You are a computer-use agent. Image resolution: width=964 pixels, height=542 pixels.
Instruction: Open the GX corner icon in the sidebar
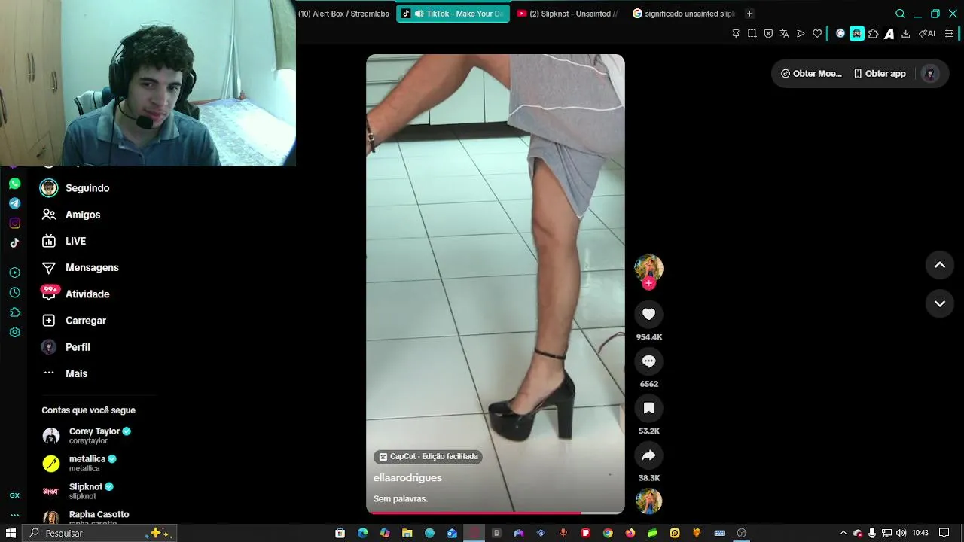point(14,495)
